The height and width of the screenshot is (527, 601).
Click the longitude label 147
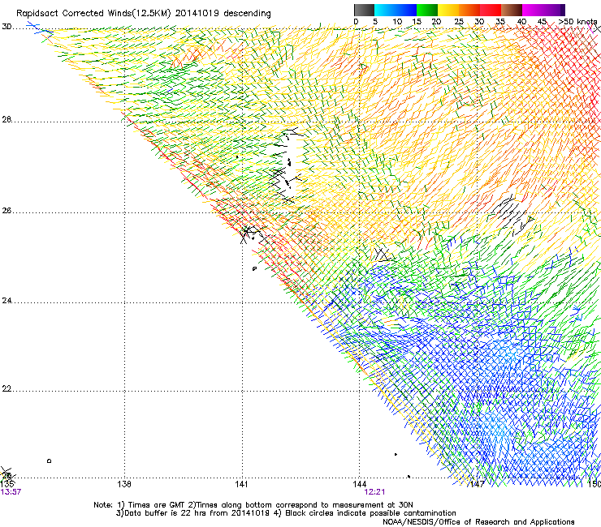click(478, 484)
